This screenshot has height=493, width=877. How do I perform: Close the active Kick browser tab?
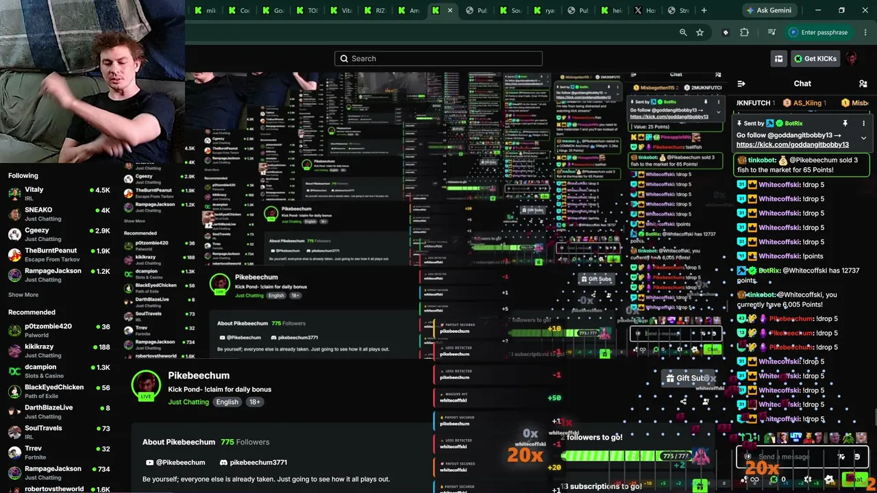point(450,10)
